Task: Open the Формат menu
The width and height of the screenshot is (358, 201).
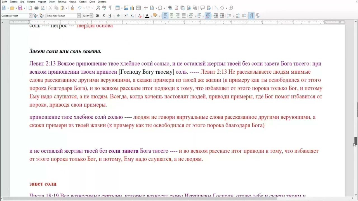Action: click(x=42, y=2)
